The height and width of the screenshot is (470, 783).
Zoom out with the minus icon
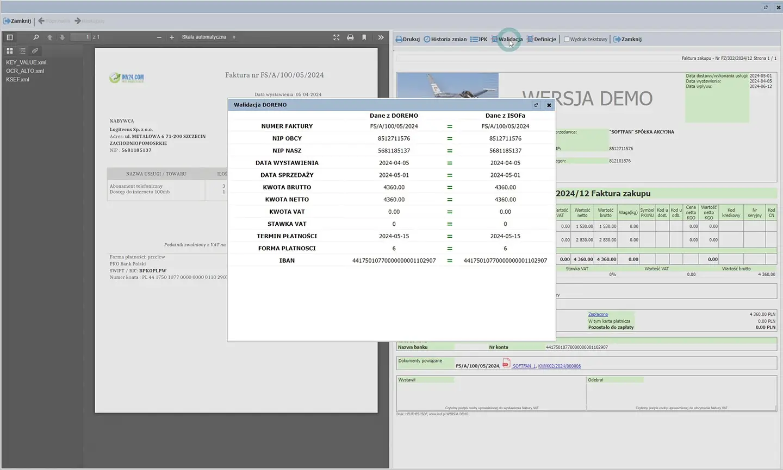[159, 37]
